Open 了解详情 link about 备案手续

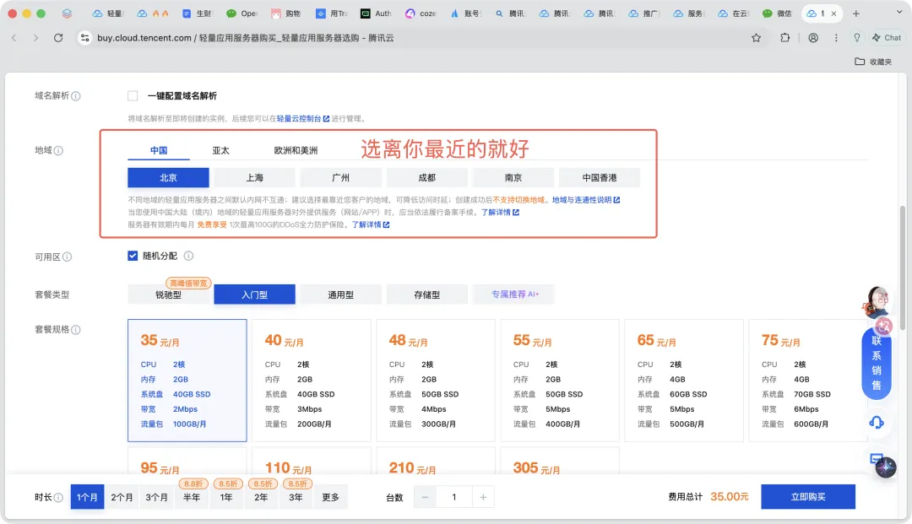click(500, 212)
